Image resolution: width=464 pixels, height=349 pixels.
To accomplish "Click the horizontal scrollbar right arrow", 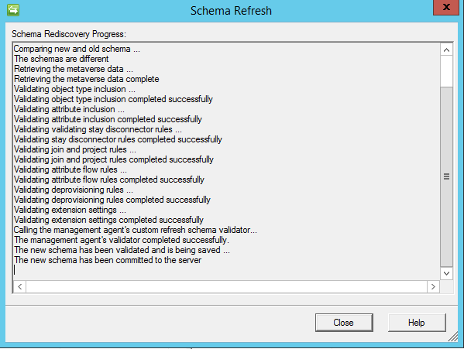I will click(x=433, y=286).
